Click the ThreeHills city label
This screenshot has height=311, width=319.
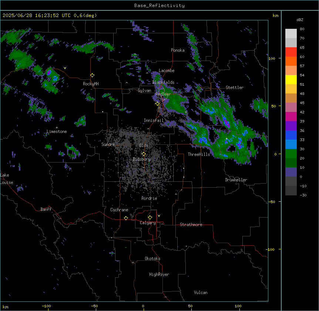(x=199, y=154)
